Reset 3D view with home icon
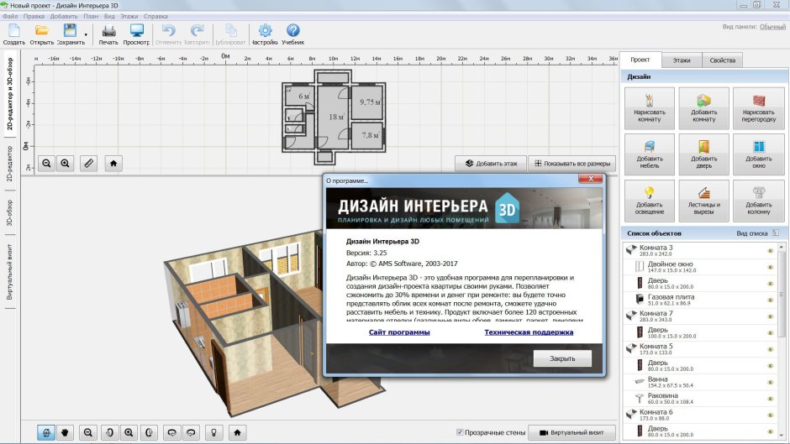Image resolution: width=790 pixels, height=444 pixels. click(237, 432)
